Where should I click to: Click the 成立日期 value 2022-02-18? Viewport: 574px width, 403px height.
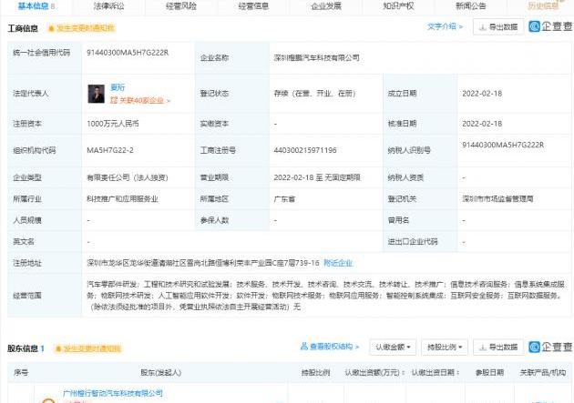(482, 94)
